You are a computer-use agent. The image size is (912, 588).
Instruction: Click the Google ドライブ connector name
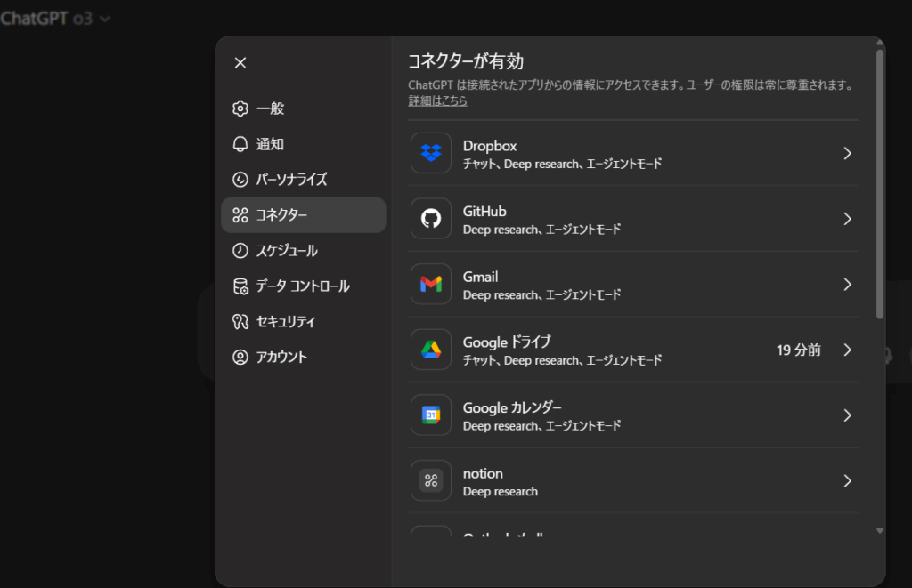[507, 342]
